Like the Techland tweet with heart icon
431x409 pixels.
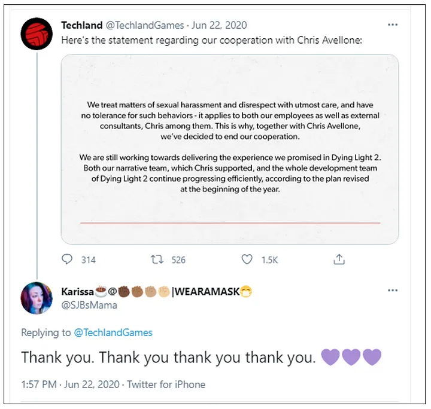pyautogui.click(x=247, y=260)
